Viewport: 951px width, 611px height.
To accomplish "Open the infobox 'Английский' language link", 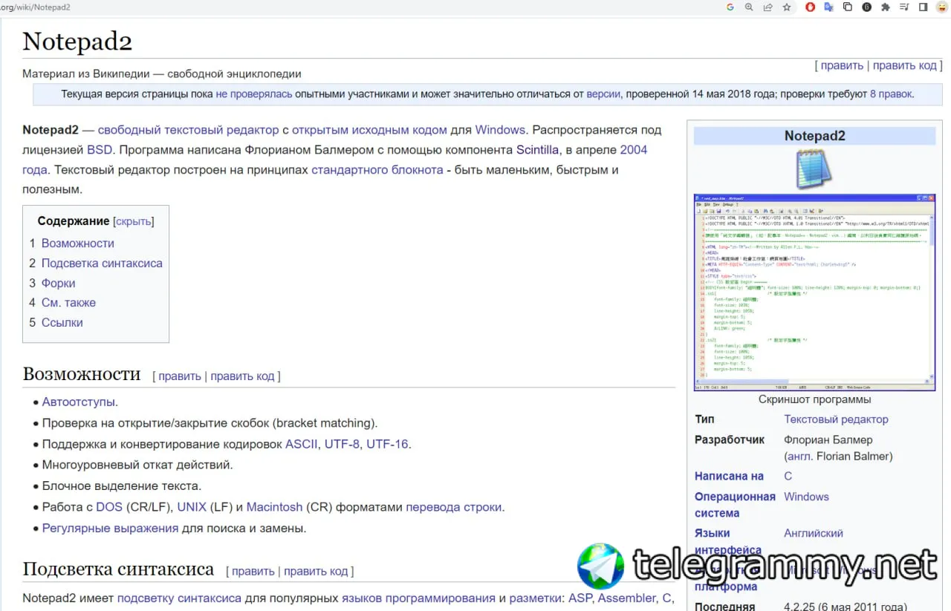I will pyautogui.click(x=814, y=533).
